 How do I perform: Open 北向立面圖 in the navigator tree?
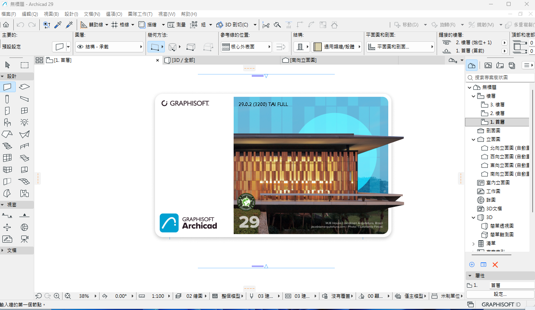coord(505,148)
